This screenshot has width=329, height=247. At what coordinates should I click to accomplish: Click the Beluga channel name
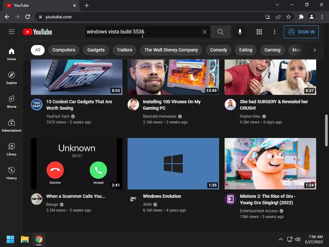tap(52, 204)
